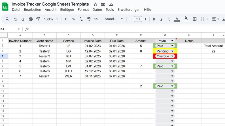
Task: Open the Format menu
Action: tap(83, 9)
